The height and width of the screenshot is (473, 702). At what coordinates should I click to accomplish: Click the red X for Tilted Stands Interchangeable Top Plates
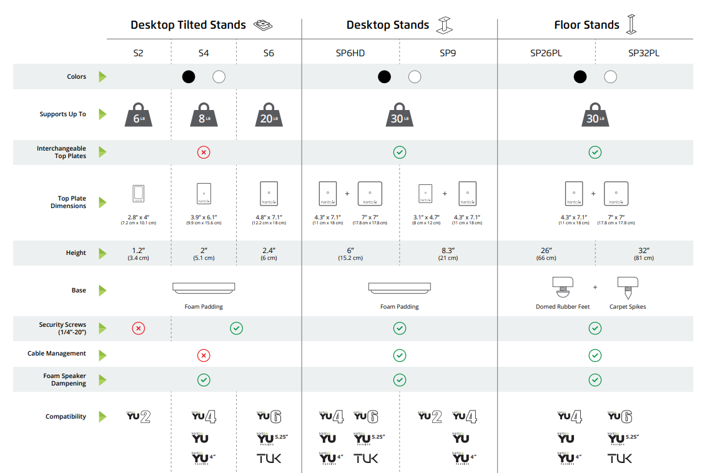(204, 152)
